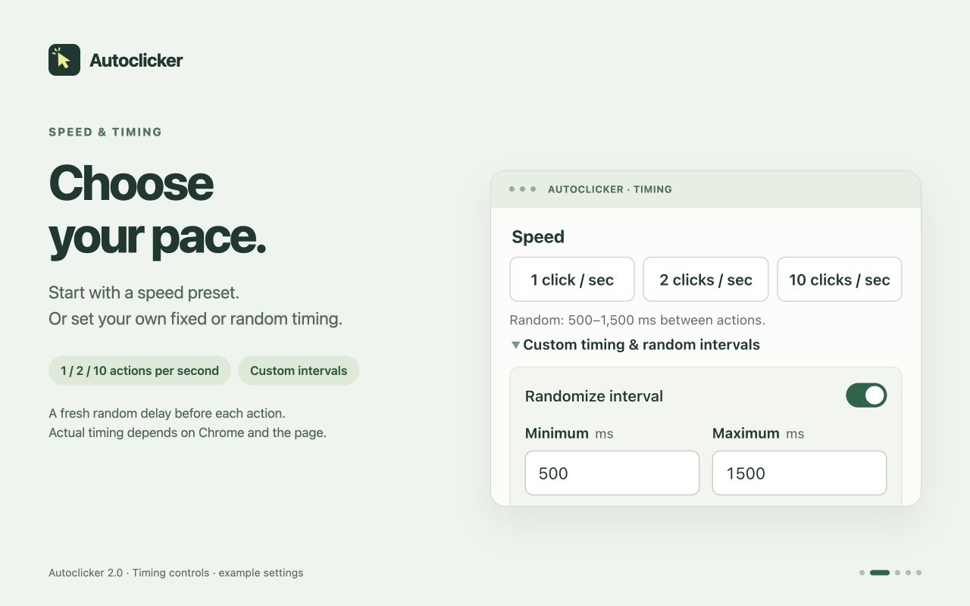The image size is (970, 606).
Task: Pick the 10 clicks / sec preset
Action: point(840,280)
